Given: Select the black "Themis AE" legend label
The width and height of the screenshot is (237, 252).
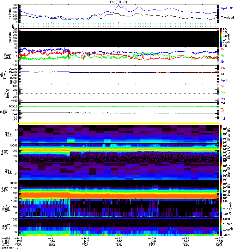Looking at the screenshot, I should pyautogui.click(x=228, y=18).
